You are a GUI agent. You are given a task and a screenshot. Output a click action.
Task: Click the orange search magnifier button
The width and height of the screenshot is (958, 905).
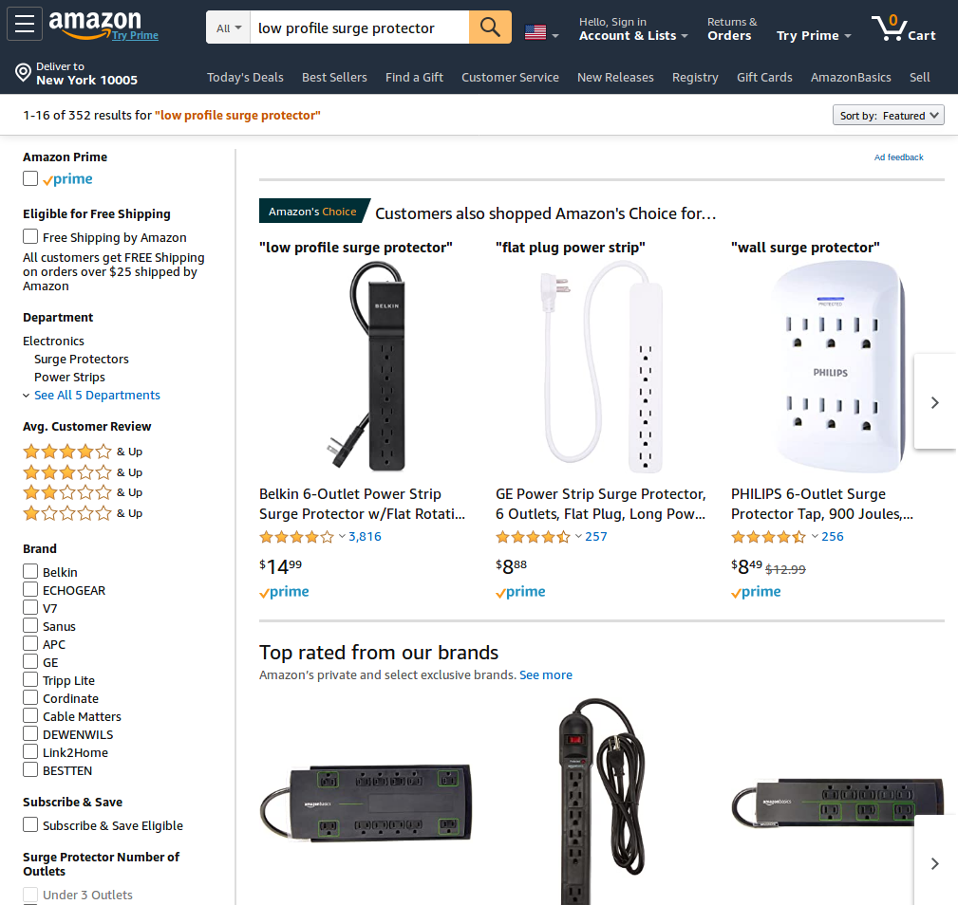490,28
